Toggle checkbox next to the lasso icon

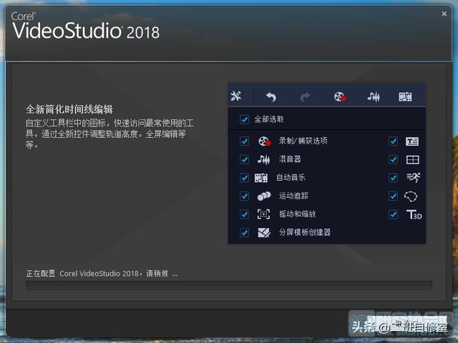[x=394, y=196]
